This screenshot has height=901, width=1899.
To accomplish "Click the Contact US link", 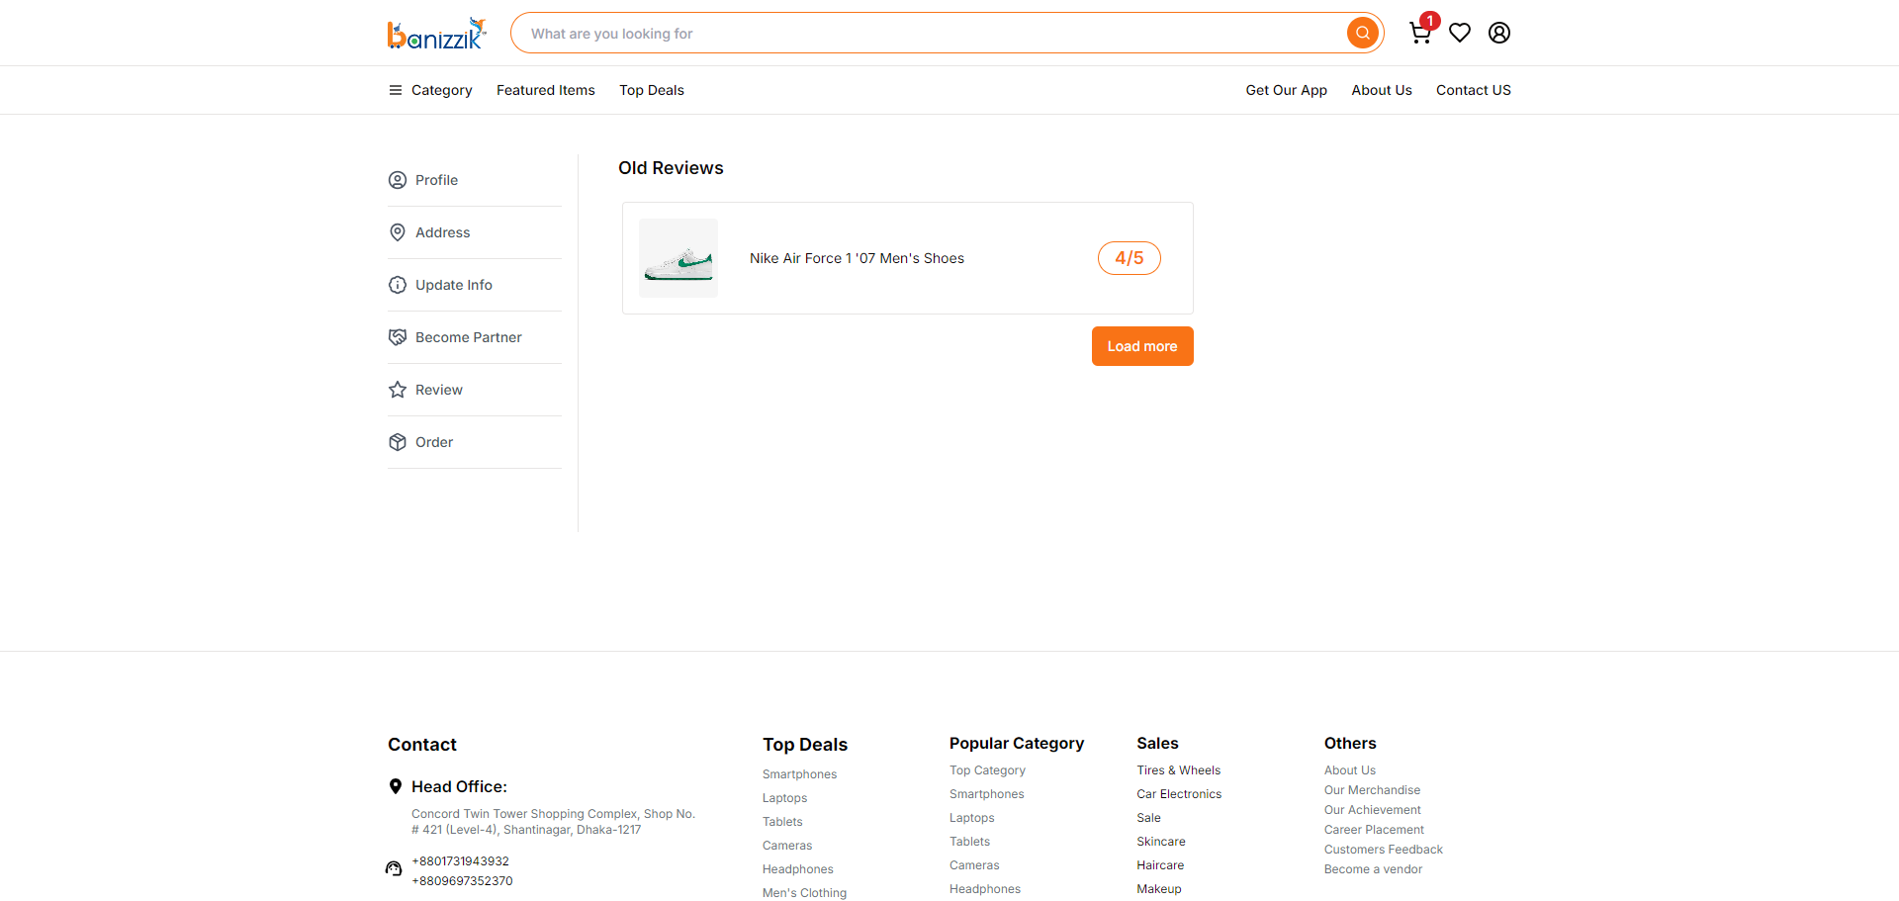I will [1474, 90].
